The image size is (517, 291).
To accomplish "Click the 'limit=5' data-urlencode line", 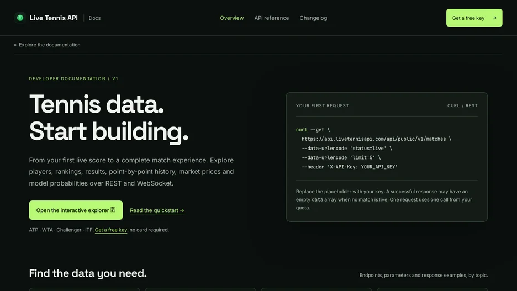I will (341, 157).
